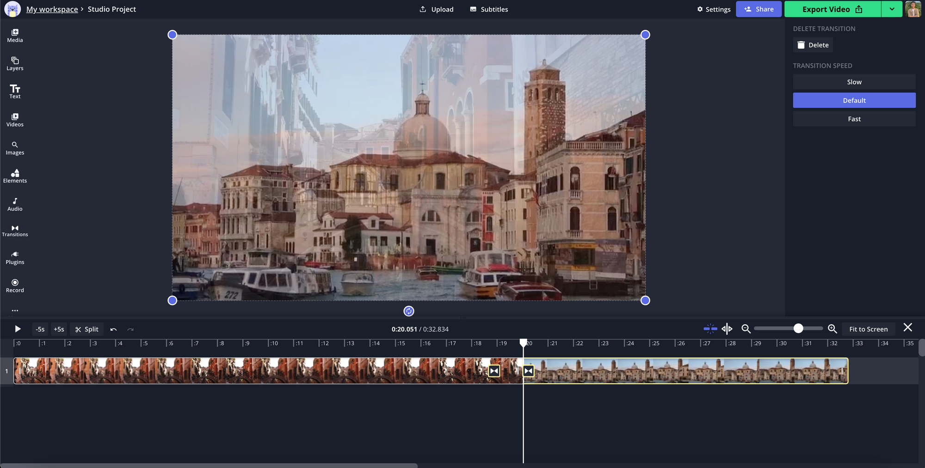The height and width of the screenshot is (468, 925).
Task: Delete the selected transition
Action: tap(813, 45)
